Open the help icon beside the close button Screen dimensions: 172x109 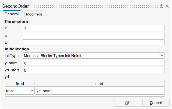point(161,6)
